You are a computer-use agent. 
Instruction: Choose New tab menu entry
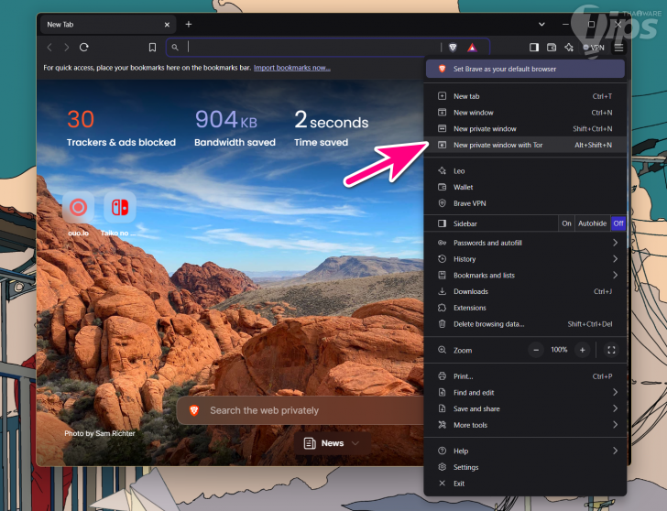[525, 96]
